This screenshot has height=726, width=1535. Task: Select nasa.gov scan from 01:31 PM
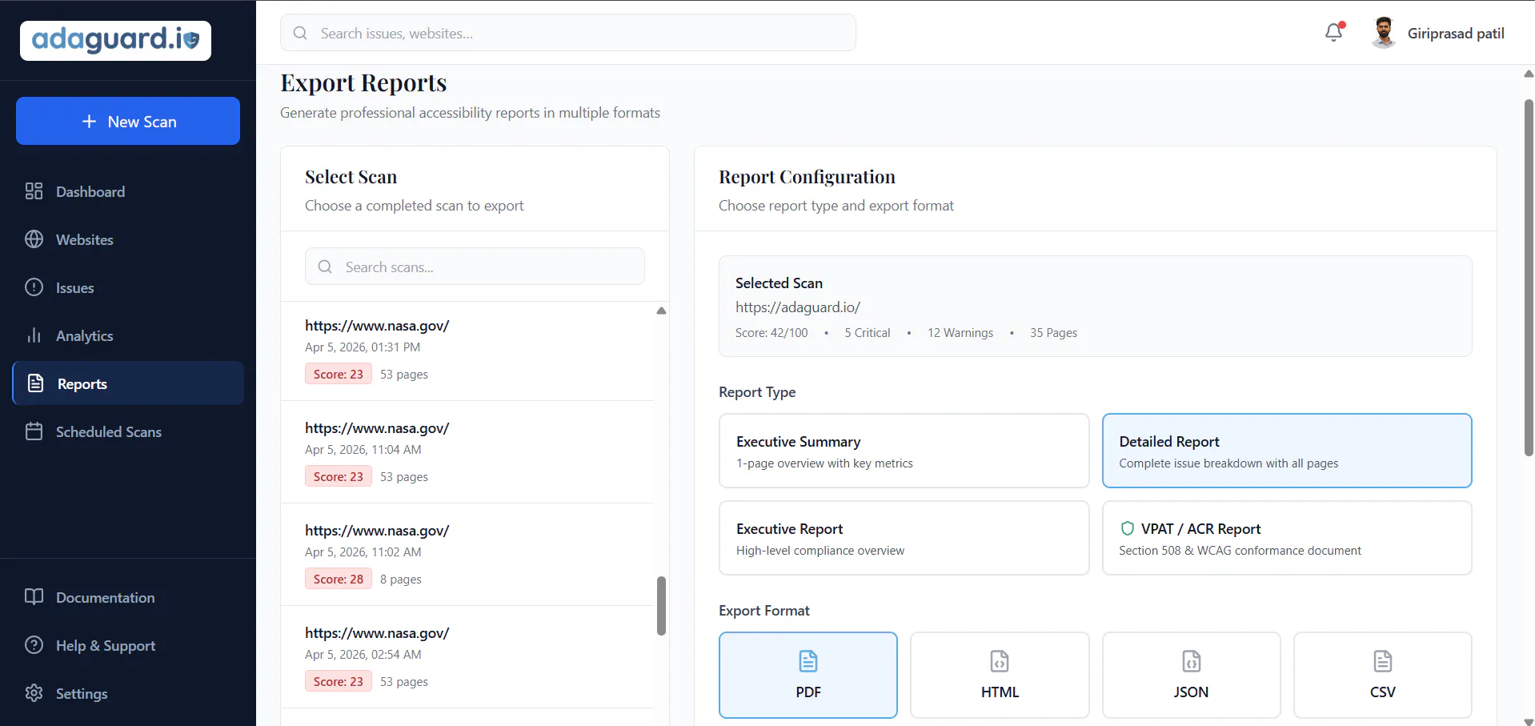click(467, 350)
